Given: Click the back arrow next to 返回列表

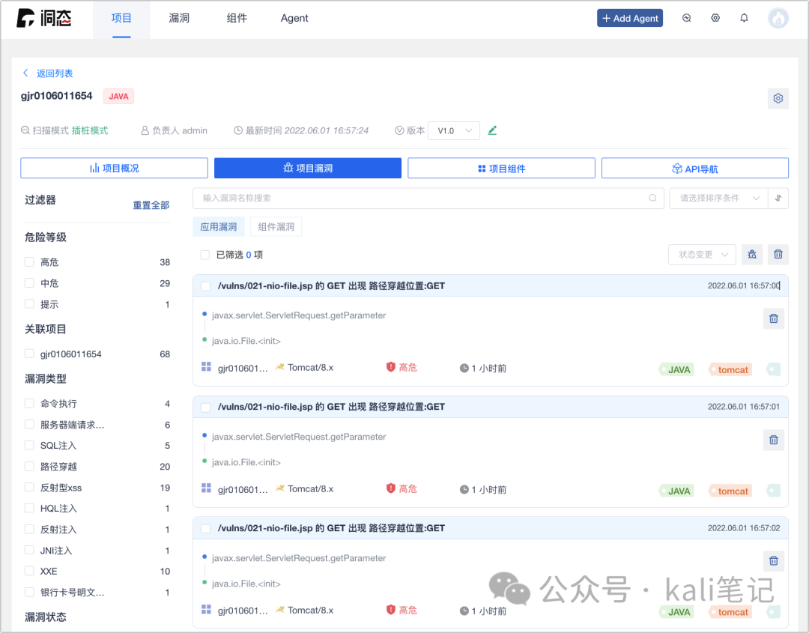Looking at the screenshot, I should click(25, 73).
